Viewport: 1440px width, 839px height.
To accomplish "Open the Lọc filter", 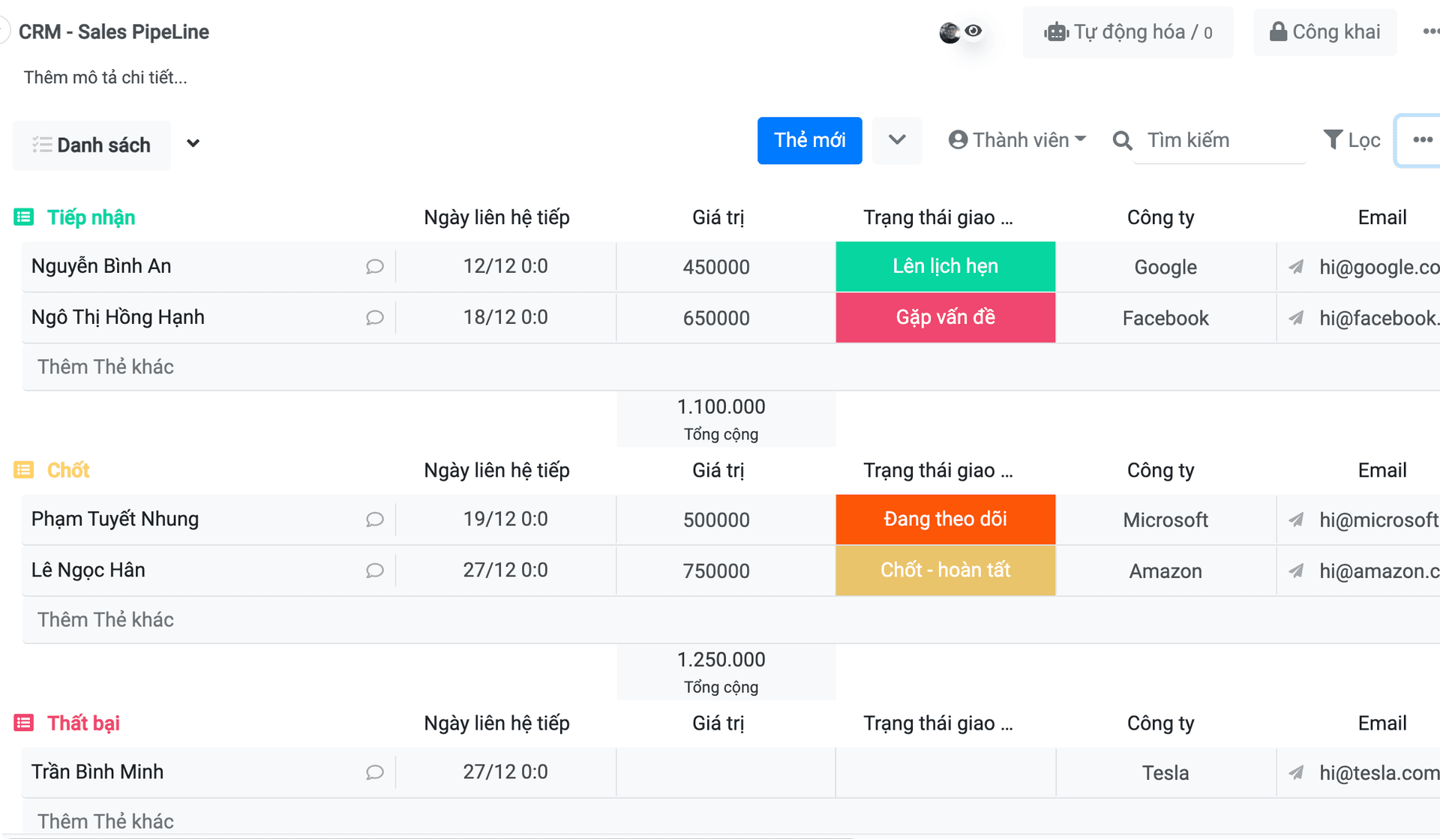I will [1351, 140].
